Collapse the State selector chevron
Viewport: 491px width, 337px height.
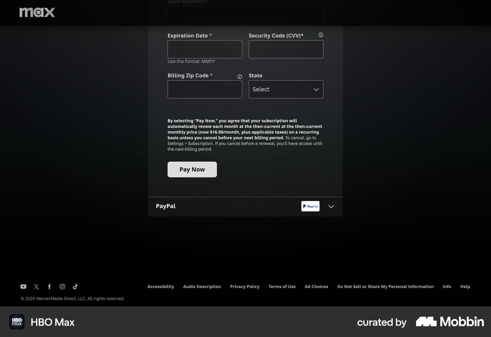click(x=316, y=90)
